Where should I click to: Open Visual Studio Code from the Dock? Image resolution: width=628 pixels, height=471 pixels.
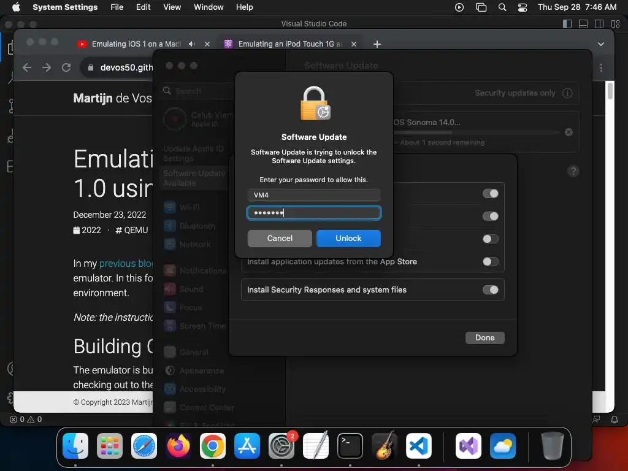point(418,446)
